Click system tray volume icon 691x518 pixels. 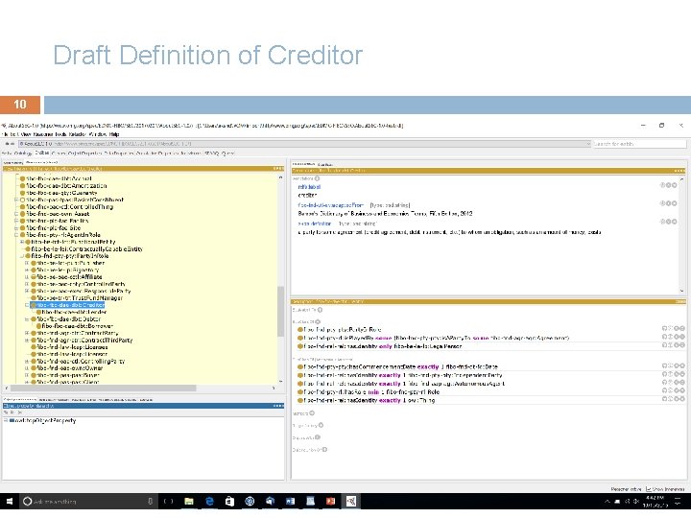[636, 502]
